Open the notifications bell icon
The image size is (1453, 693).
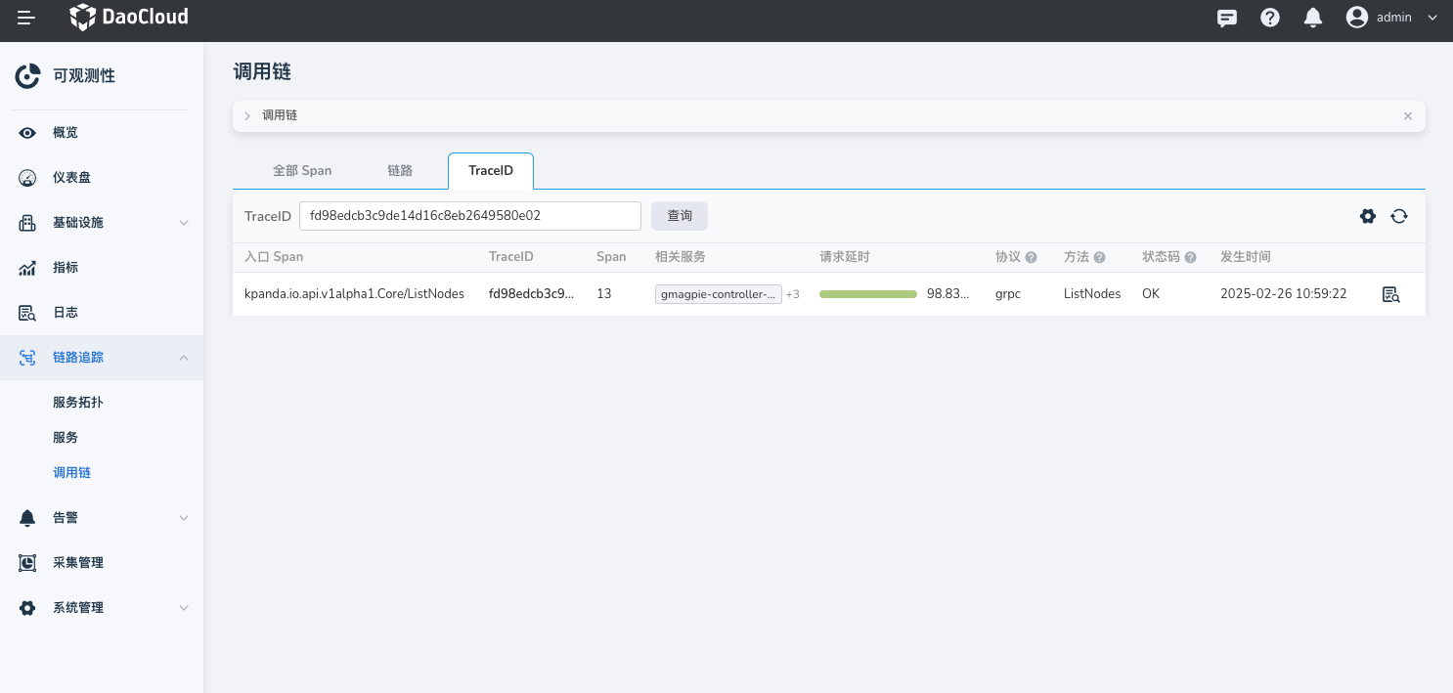pyautogui.click(x=1313, y=18)
